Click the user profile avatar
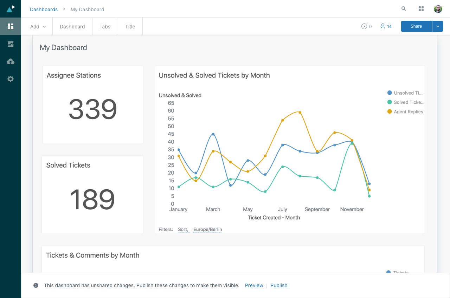The height and width of the screenshot is (298, 450). coord(438,9)
